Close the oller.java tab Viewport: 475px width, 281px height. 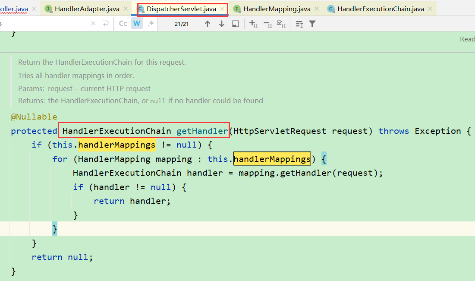pyautogui.click(x=34, y=9)
